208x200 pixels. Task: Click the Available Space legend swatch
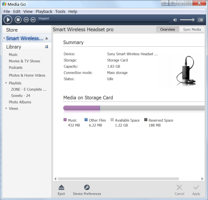pyautogui.click(x=112, y=120)
